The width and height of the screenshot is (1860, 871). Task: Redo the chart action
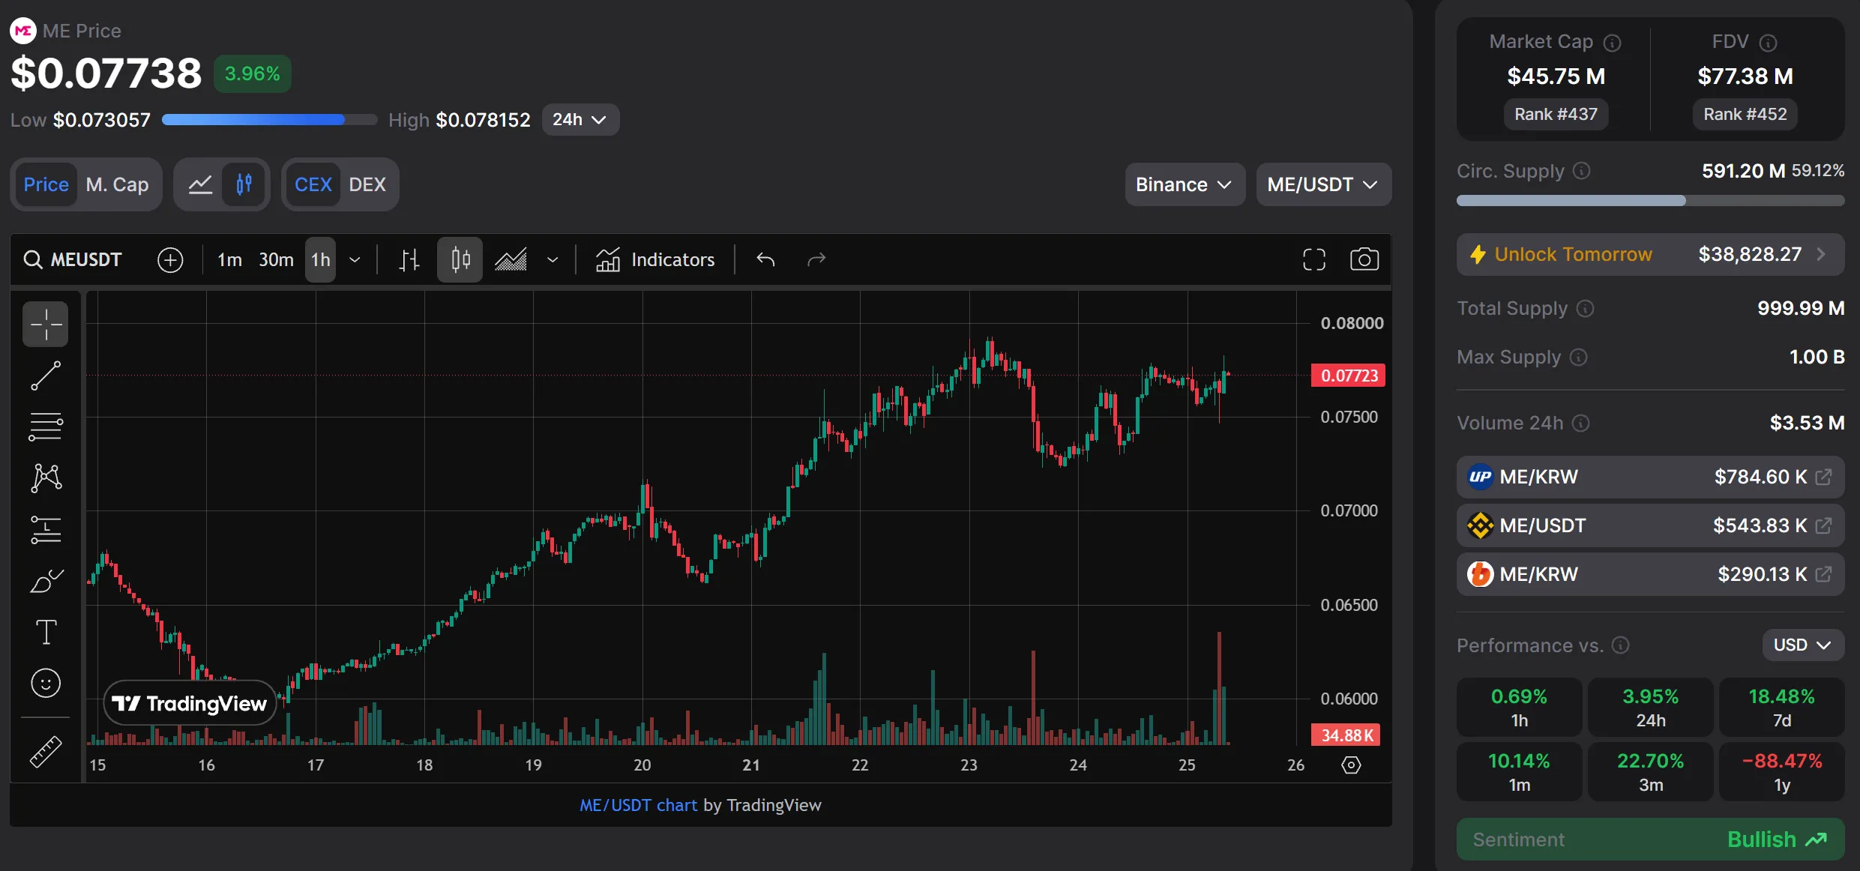[x=816, y=259]
